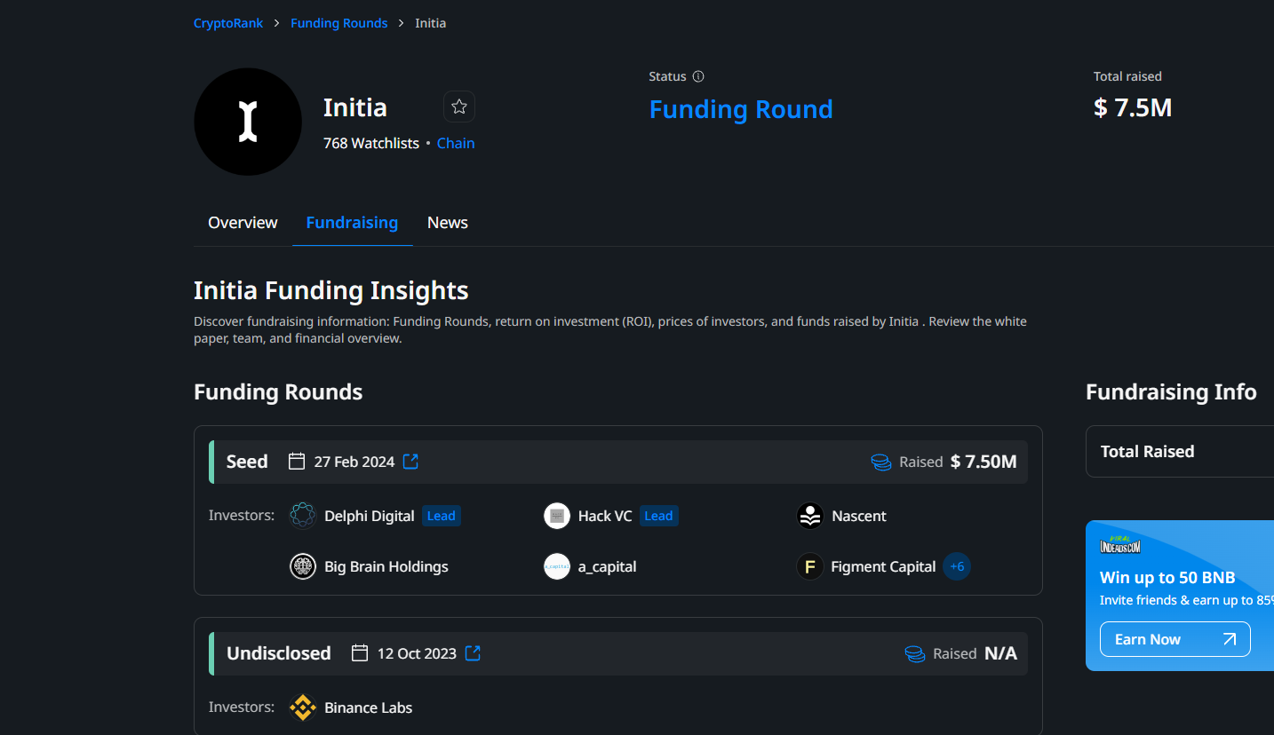The width and height of the screenshot is (1274, 735).
Task: Expand the +6 more investors badge
Action: [957, 566]
